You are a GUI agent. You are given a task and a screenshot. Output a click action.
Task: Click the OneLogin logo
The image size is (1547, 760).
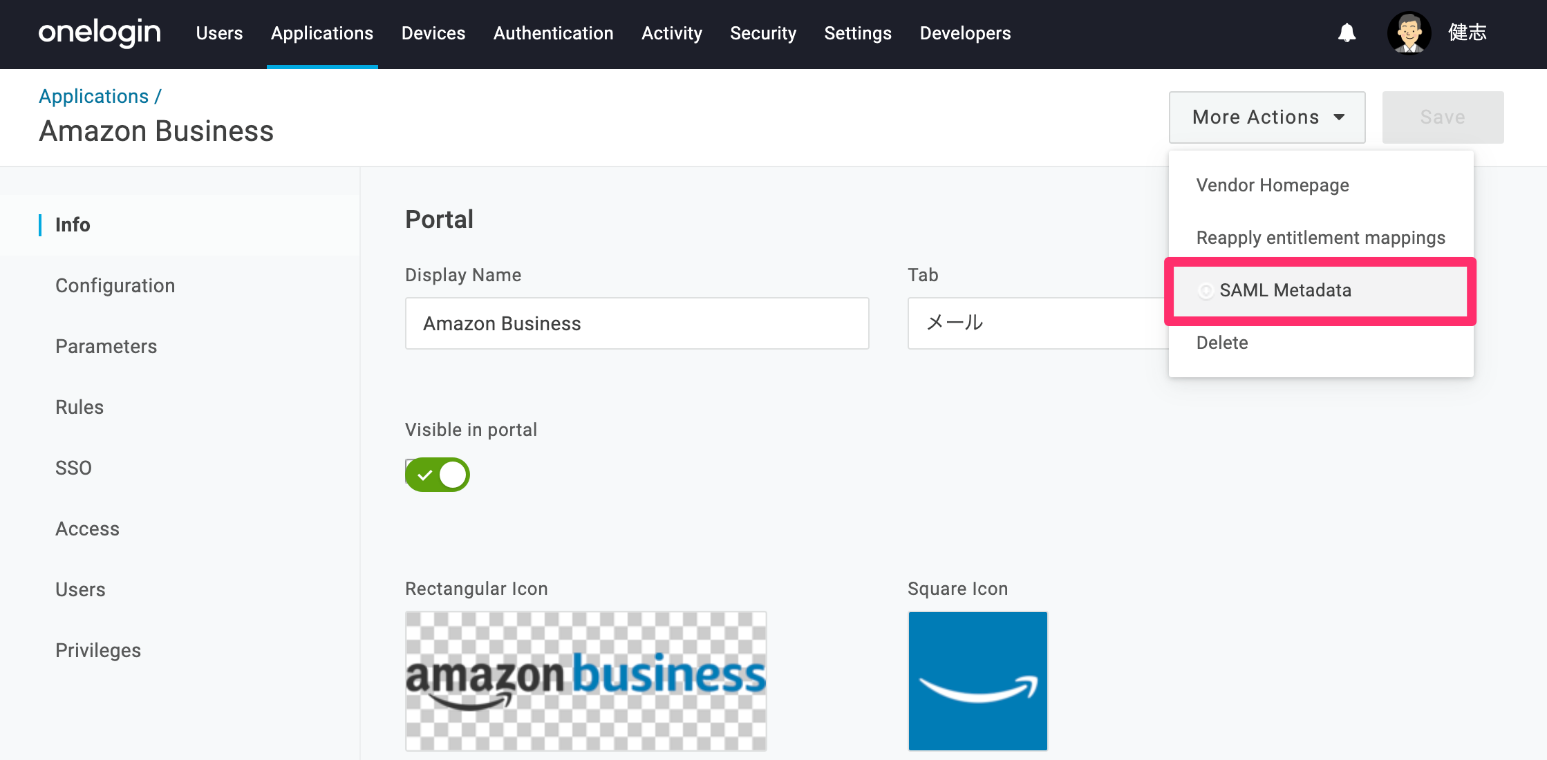[x=100, y=33]
